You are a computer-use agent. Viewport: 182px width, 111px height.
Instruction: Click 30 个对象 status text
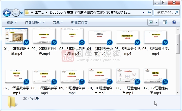31,99
